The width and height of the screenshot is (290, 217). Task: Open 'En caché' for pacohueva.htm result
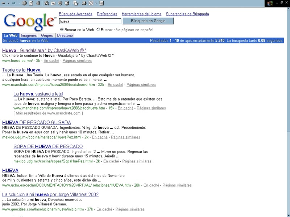click(x=125, y=108)
